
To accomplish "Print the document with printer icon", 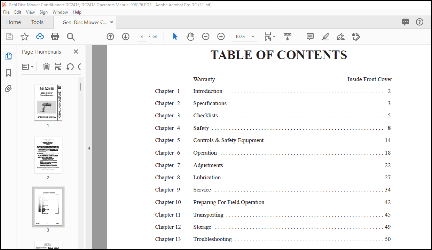I will (55, 37).
